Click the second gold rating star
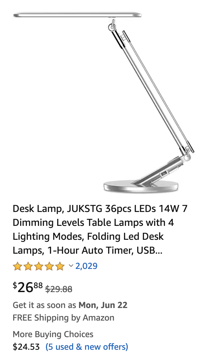 point(28,266)
